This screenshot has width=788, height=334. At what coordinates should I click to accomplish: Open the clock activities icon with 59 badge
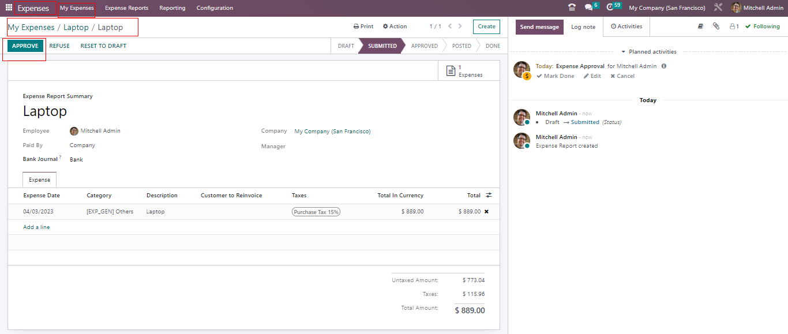click(x=610, y=8)
